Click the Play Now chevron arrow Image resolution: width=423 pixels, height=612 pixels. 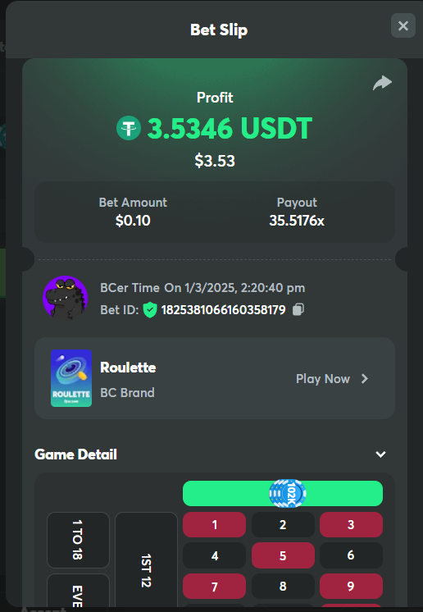(365, 378)
